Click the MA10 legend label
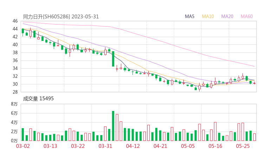The image size is (260, 154). click(208, 16)
